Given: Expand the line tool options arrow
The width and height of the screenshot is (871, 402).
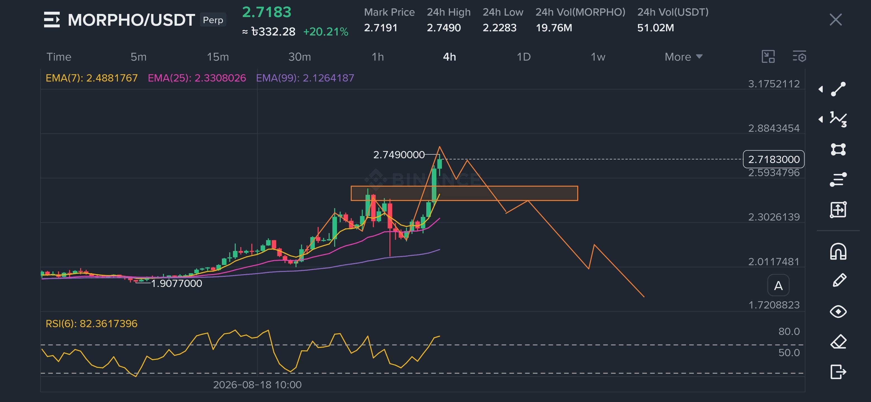Looking at the screenshot, I should (x=821, y=89).
